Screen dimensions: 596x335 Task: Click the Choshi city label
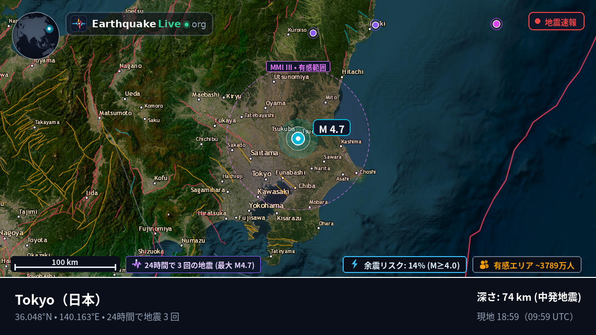(368, 172)
